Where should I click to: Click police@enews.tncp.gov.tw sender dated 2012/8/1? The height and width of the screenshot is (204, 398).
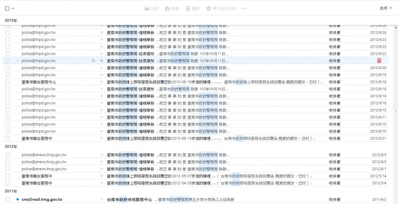[44, 169]
